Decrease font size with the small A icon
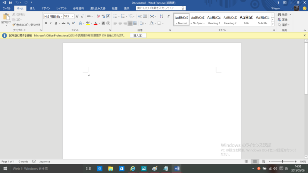Screen dimensions: 308x173 82,16
